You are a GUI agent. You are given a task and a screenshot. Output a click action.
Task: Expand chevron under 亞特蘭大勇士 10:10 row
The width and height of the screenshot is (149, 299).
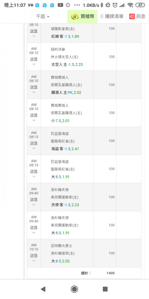[x=34, y=261]
